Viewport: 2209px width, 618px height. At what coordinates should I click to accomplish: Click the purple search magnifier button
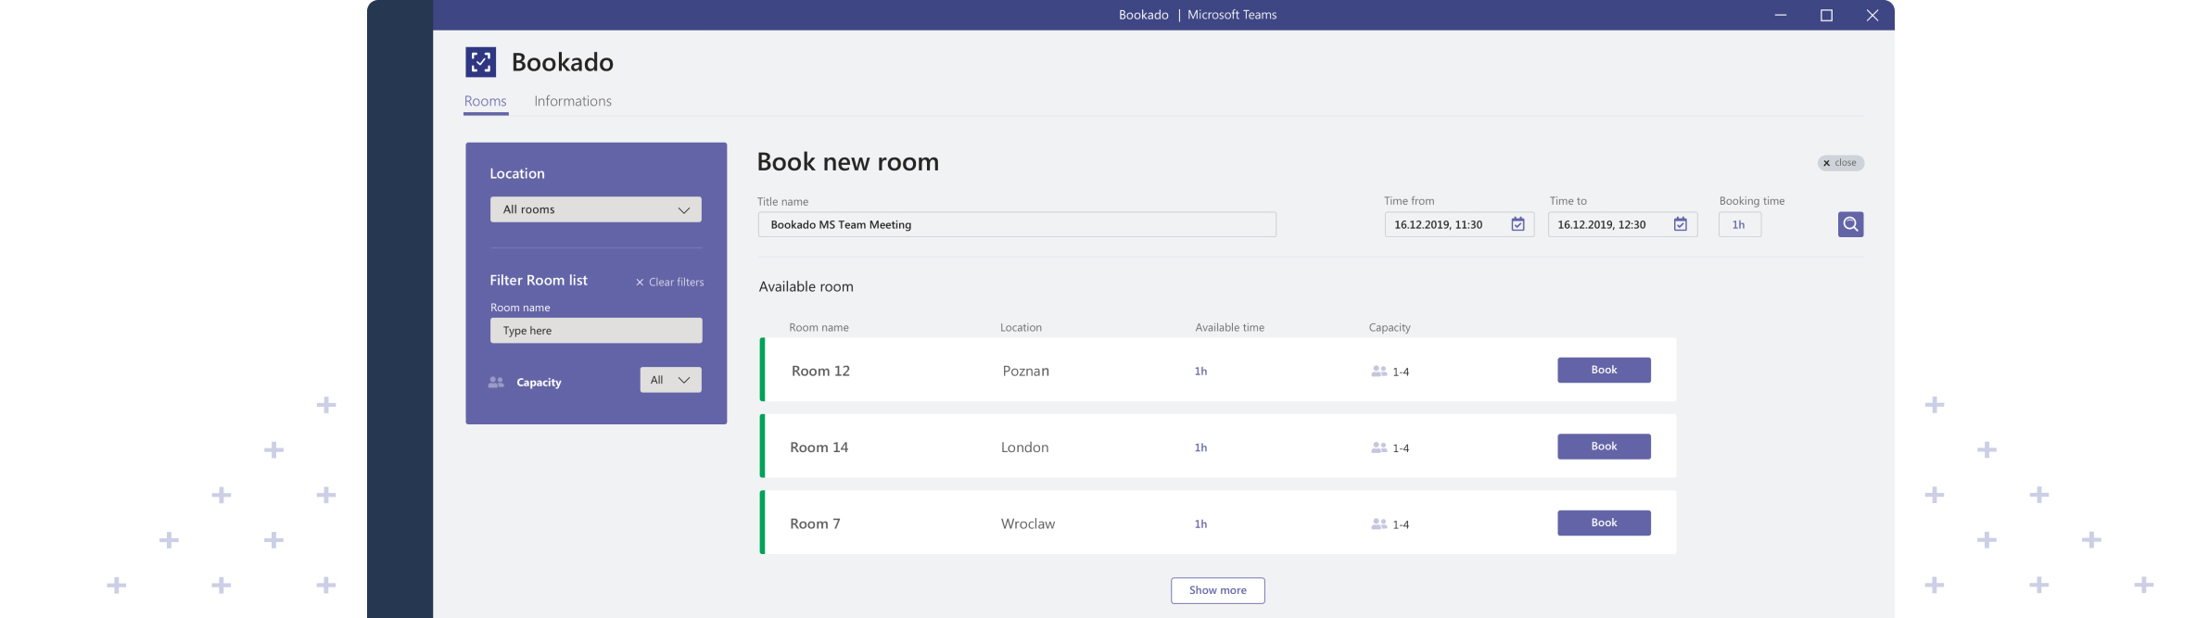coord(1850,224)
